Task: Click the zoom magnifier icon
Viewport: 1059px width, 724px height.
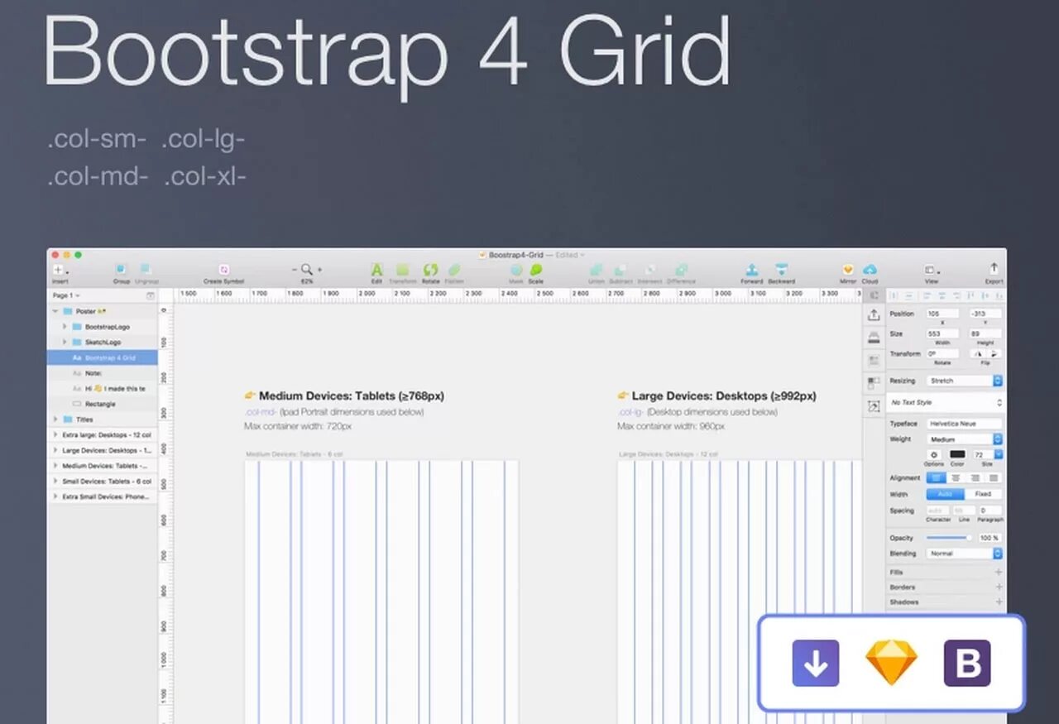Action: [307, 270]
